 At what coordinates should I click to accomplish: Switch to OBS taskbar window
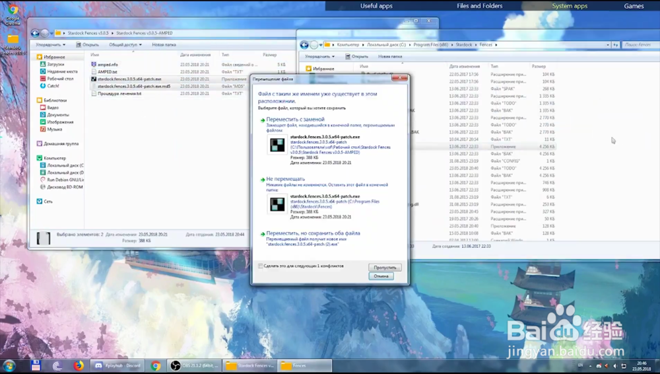click(195, 365)
